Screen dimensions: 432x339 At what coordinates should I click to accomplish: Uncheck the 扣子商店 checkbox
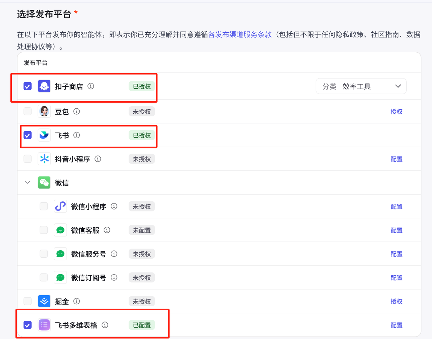pos(27,86)
